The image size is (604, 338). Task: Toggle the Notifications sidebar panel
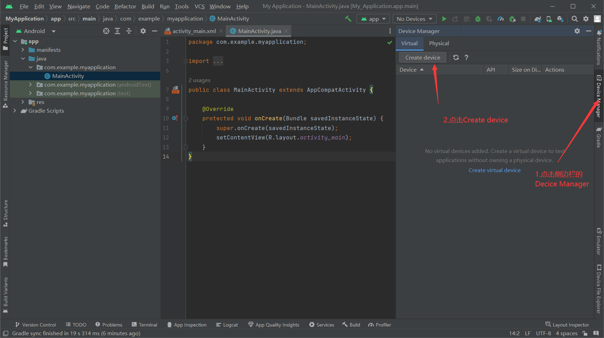click(x=599, y=47)
